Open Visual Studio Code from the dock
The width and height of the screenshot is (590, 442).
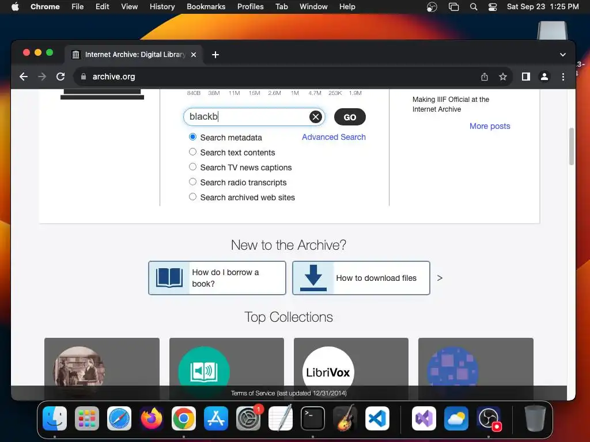(x=377, y=418)
